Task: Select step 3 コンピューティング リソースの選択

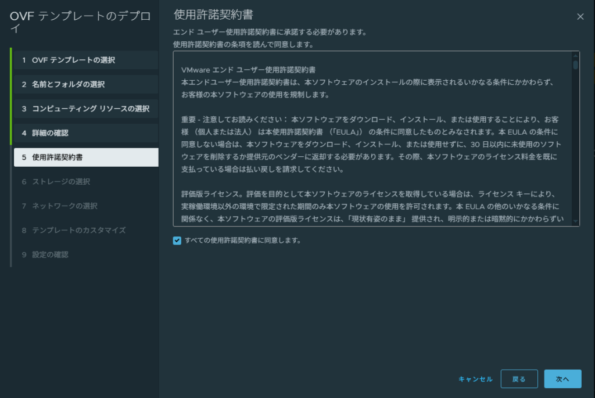Action: click(85, 109)
